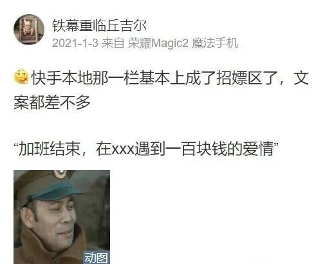Click the word 文 ending first line
This screenshot has width=318, height=264.
pos(301,79)
